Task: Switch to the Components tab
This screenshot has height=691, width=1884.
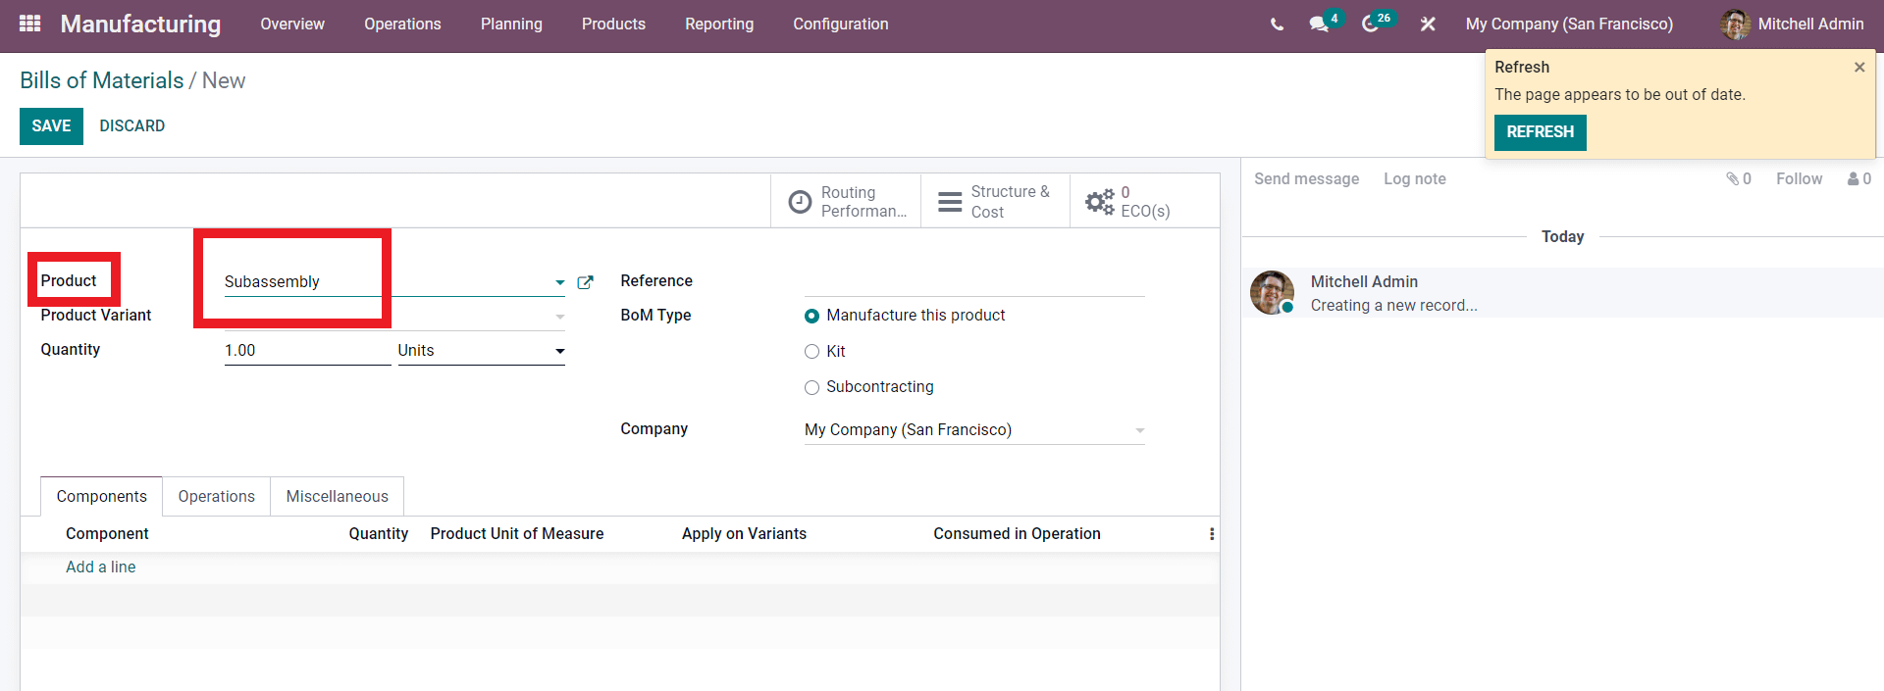Action: tap(102, 496)
